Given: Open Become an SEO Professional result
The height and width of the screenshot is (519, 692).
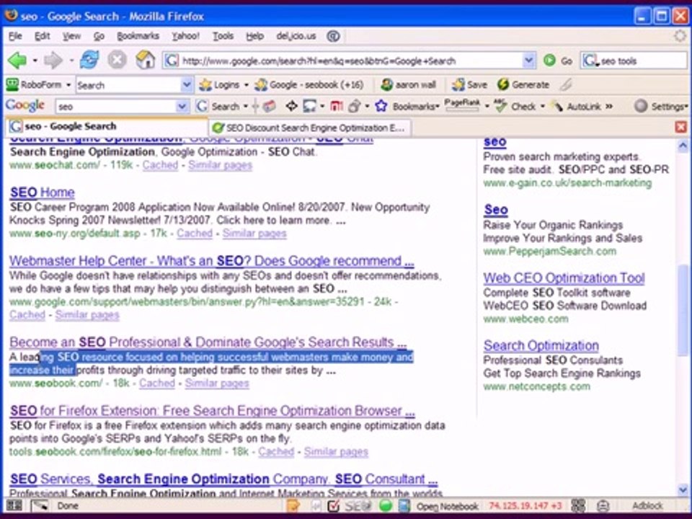Looking at the screenshot, I should [208, 342].
